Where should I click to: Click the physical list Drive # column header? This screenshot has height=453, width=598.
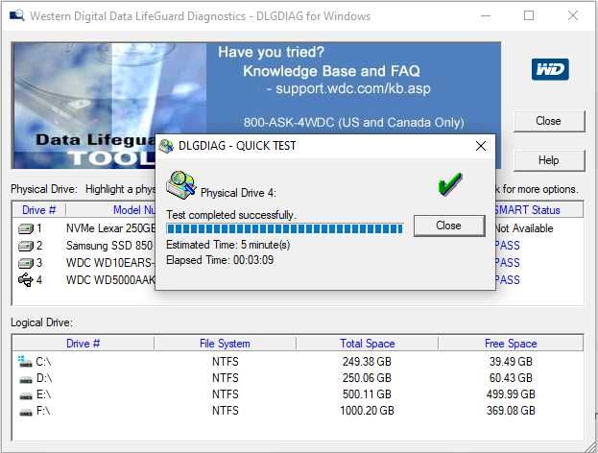(x=39, y=210)
